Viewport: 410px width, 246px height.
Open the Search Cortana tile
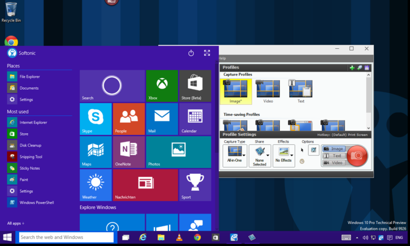[112, 86]
